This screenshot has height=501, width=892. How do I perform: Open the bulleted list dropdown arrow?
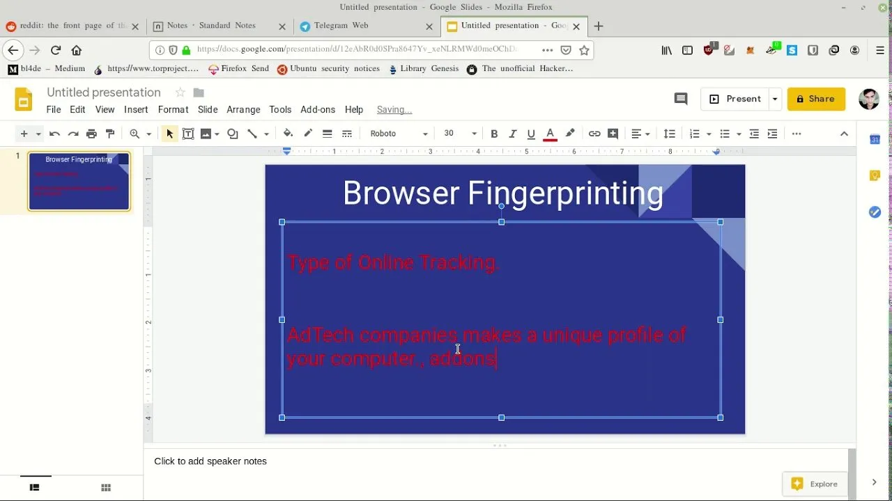click(739, 134)
